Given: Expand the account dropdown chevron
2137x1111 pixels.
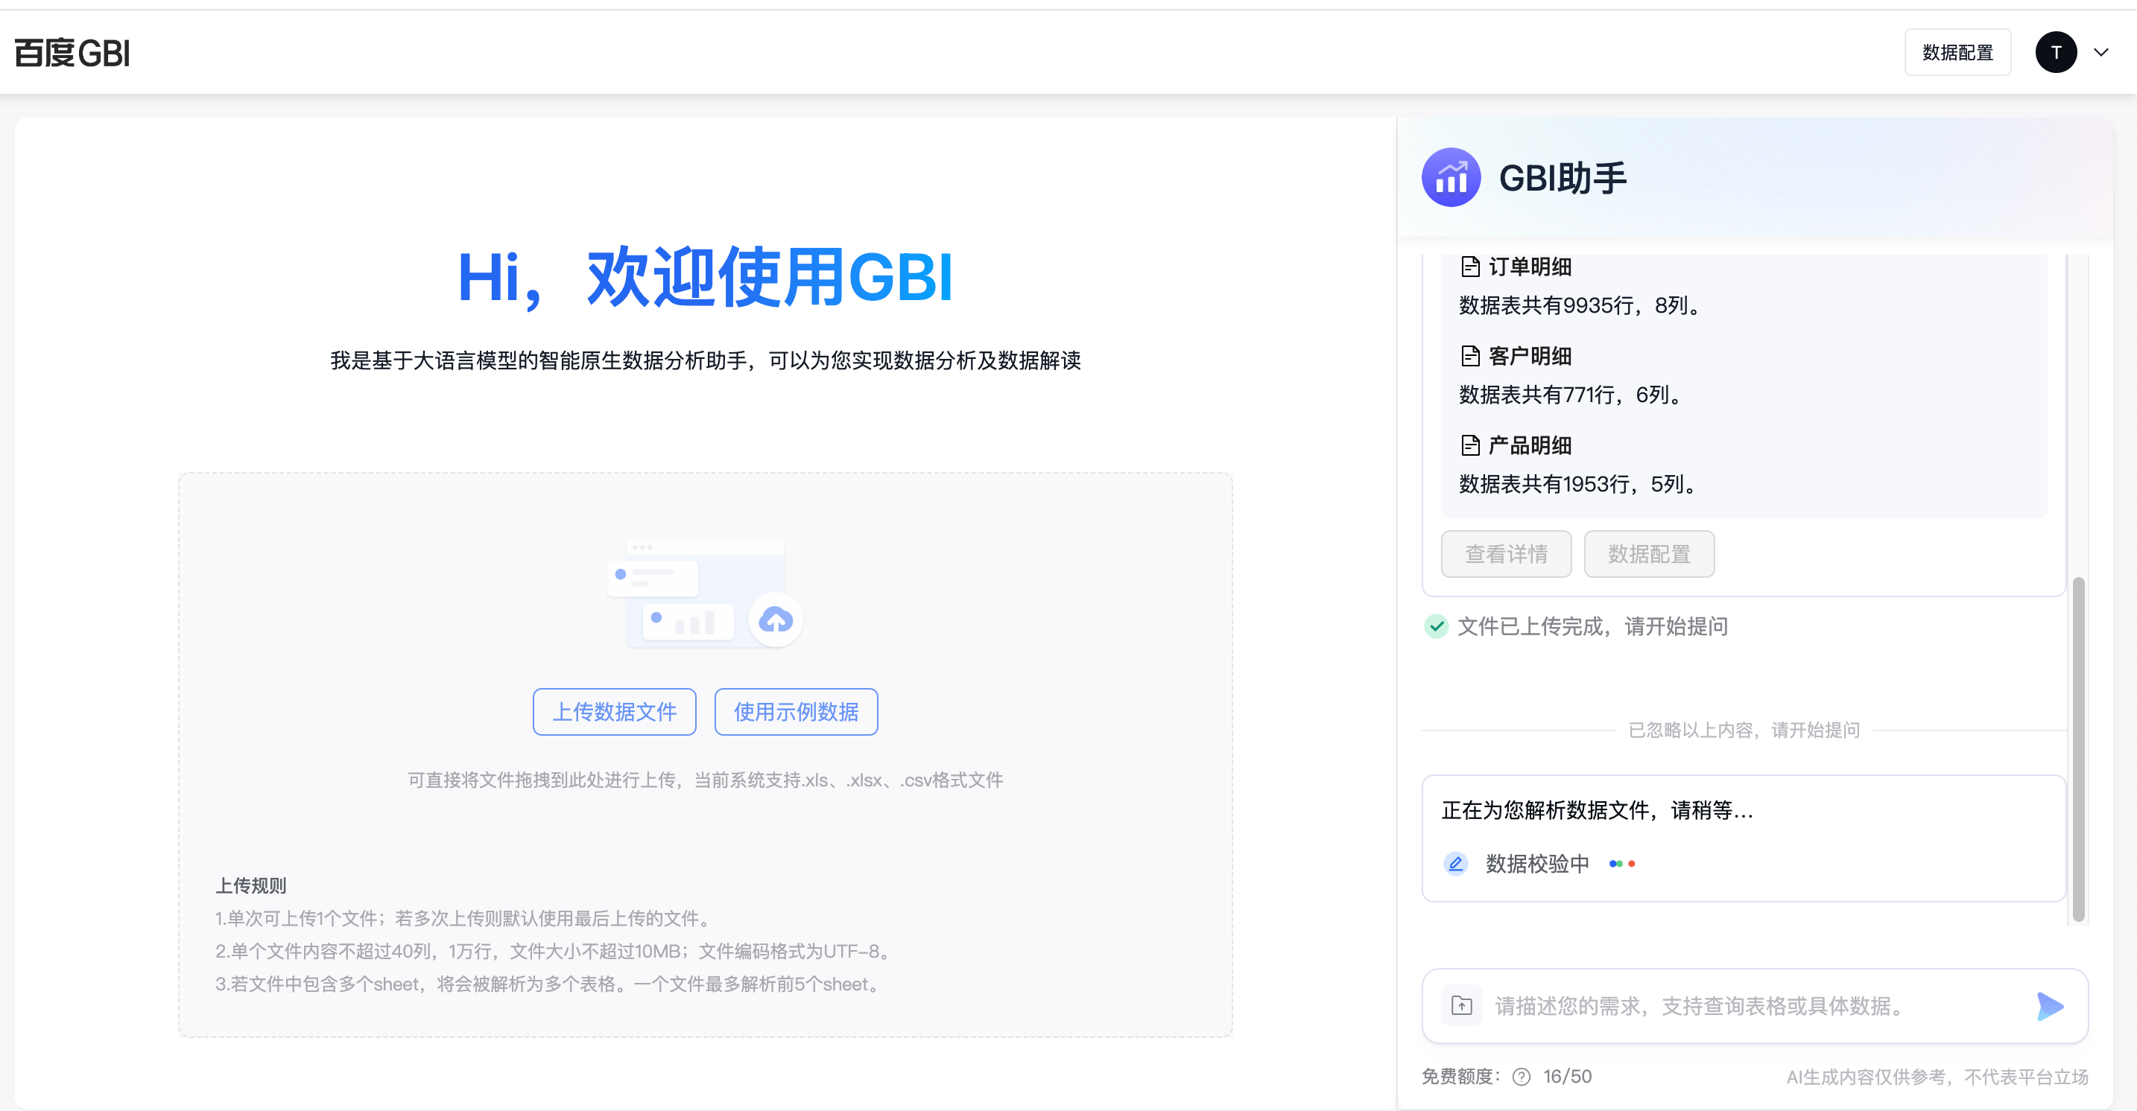Looking at the screenshot, I should [x=2100, y=53].
